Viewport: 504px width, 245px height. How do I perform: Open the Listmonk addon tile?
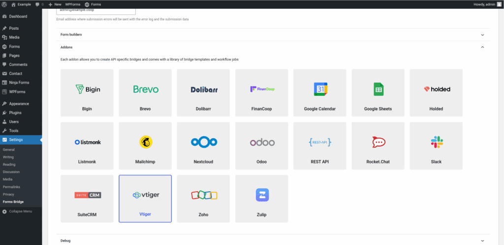click(x=87, y=146)
